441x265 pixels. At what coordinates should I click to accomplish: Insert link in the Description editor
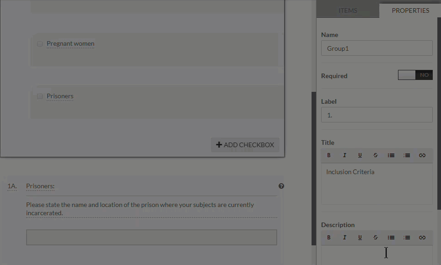click(x=422, y=238)
